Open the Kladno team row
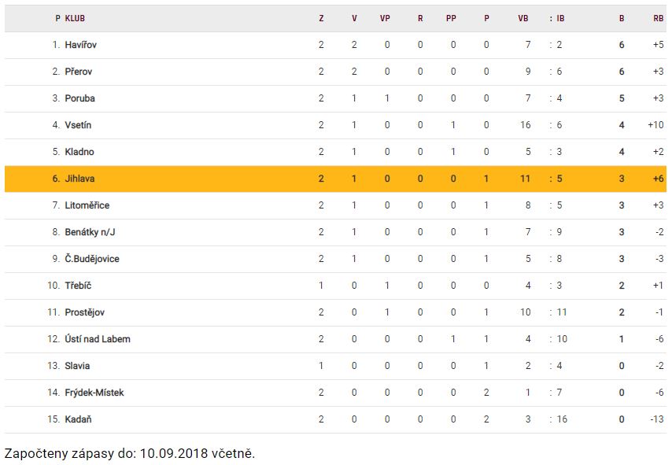The width and height of the screenshot is (672, 465). 79,152
